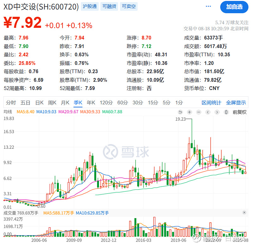Click the 沪股通 tag
The width and height of the screenshot is (253, 246).
pos(90,6)
